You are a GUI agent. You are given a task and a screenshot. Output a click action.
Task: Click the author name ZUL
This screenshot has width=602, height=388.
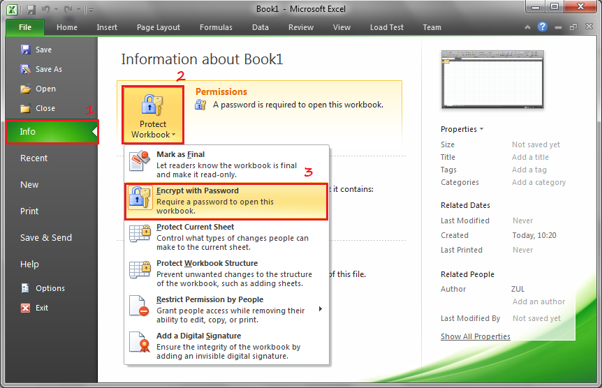coord(517,289)
